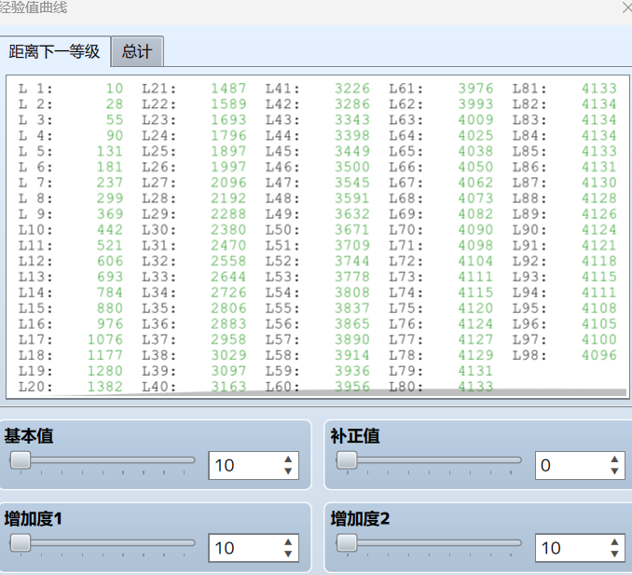Focus the 补正值 number field
632x575 pixels.
(580, 465)
